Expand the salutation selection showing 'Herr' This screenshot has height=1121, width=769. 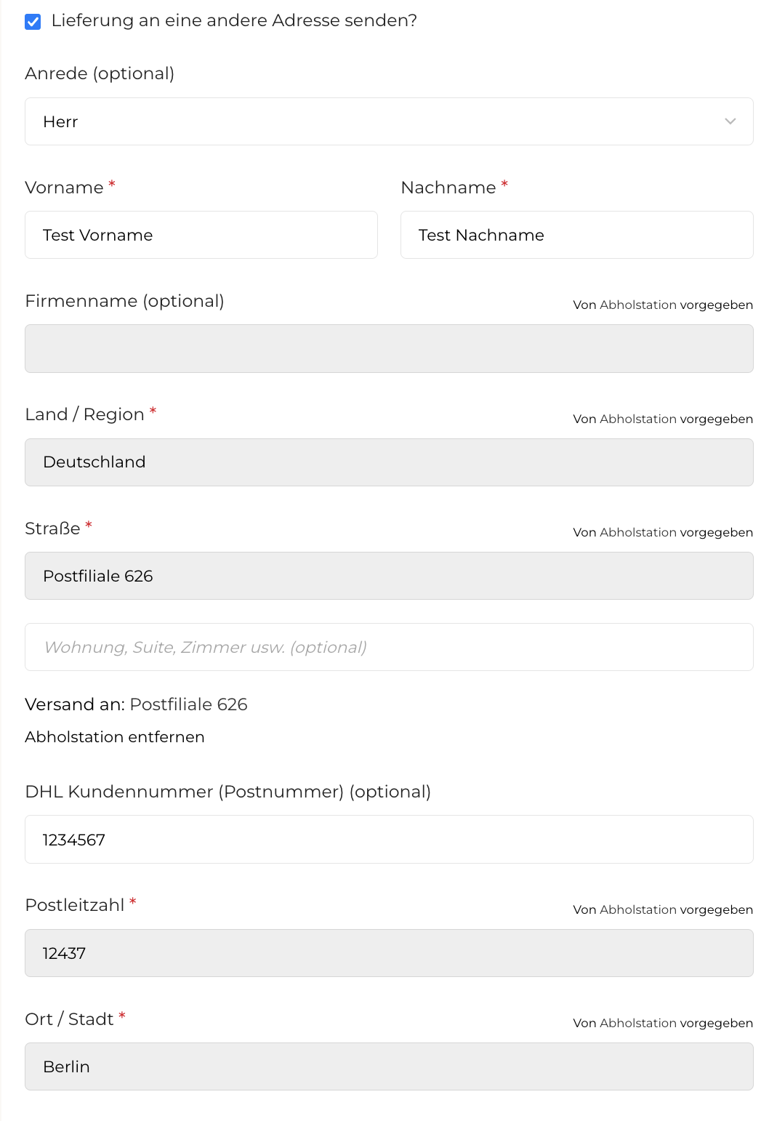coord(389,121)
